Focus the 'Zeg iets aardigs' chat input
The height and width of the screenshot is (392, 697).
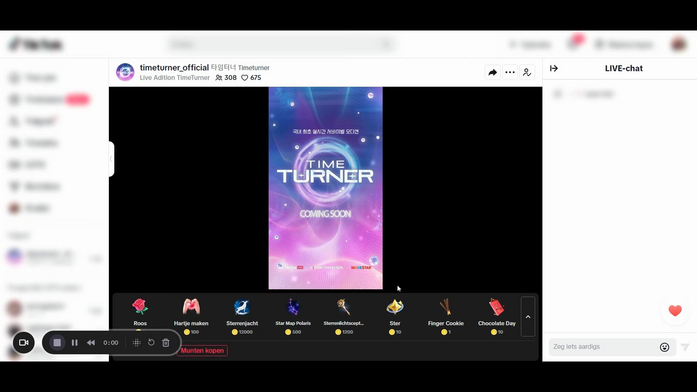[603, 347]
